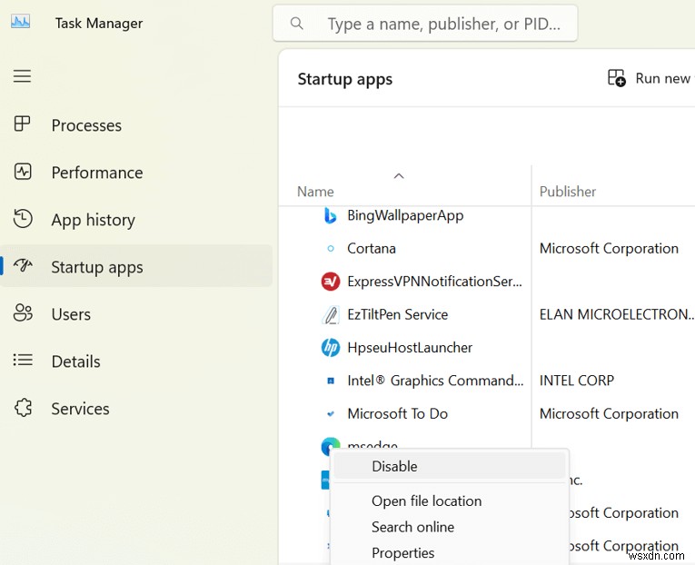Click the Services puzzle-piece icon
The width and height of the screenshot is (695, 565).
tap(23, 407)
